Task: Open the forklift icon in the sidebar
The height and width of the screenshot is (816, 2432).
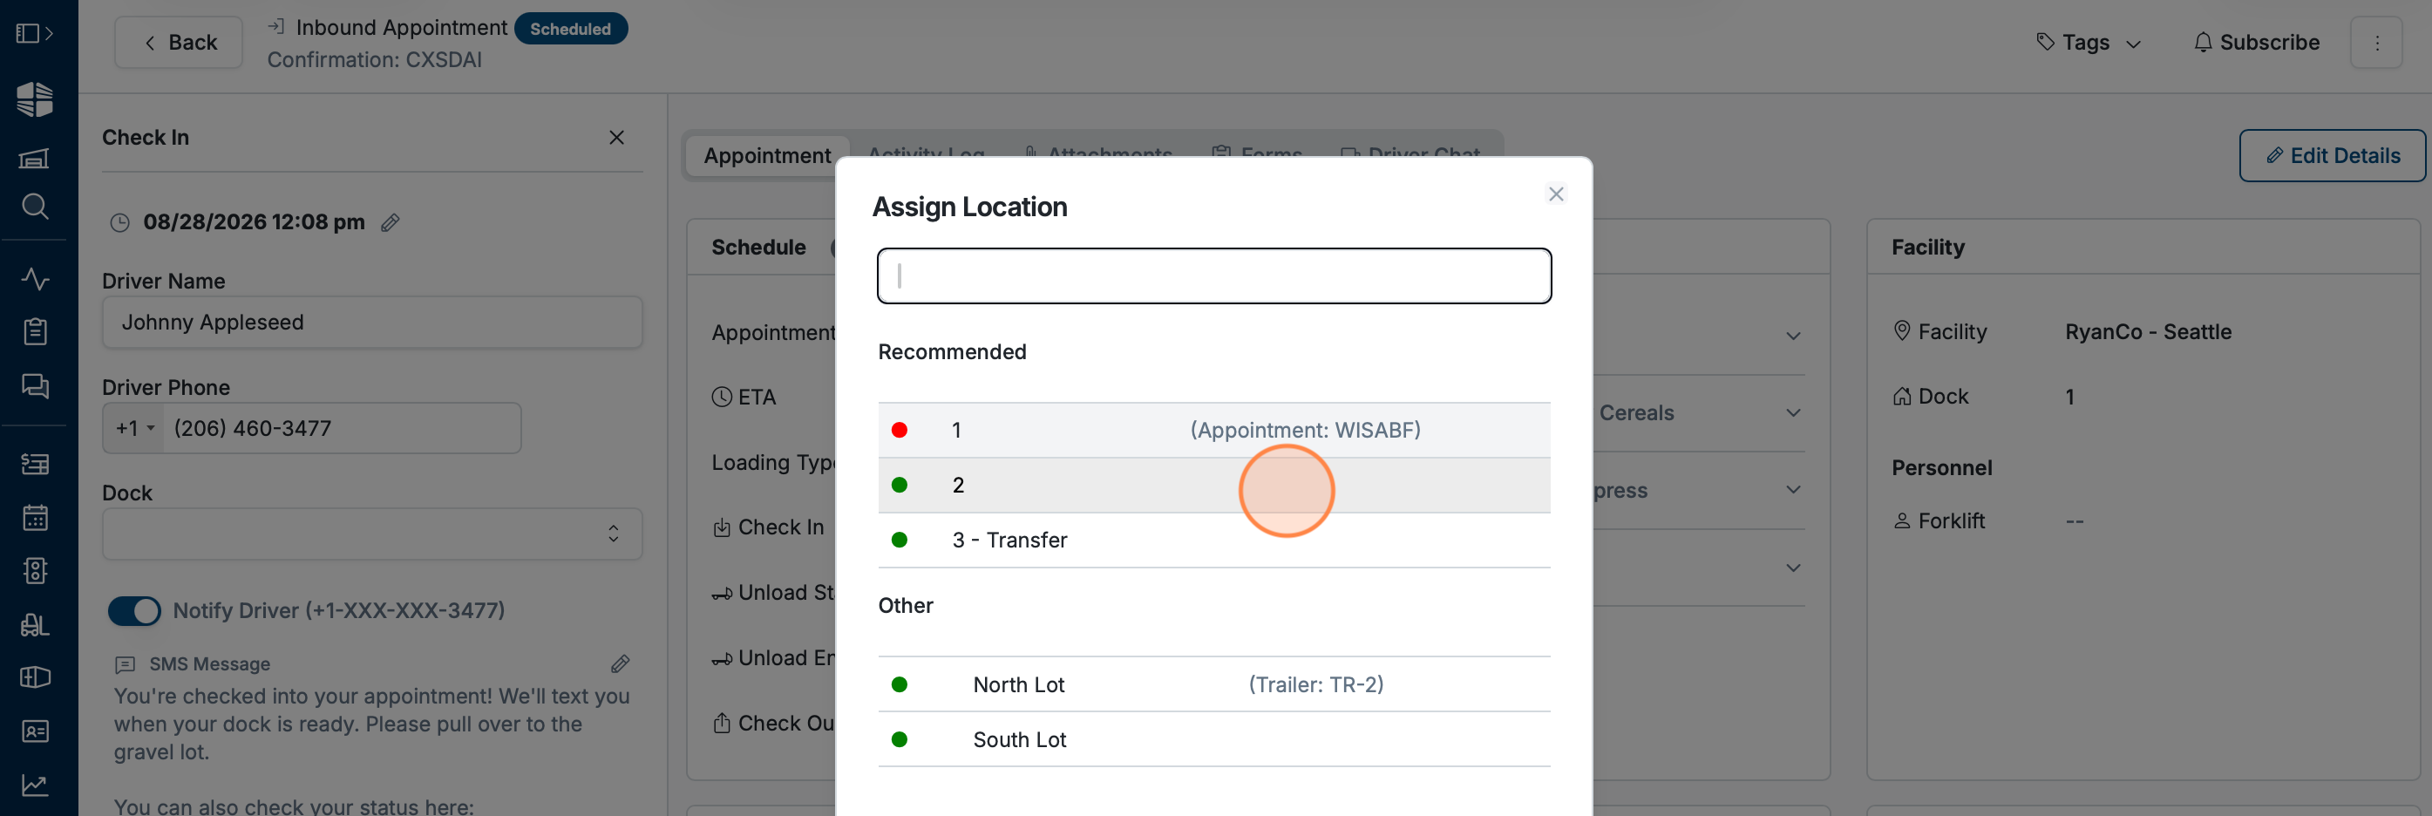Action: point(35,624)
